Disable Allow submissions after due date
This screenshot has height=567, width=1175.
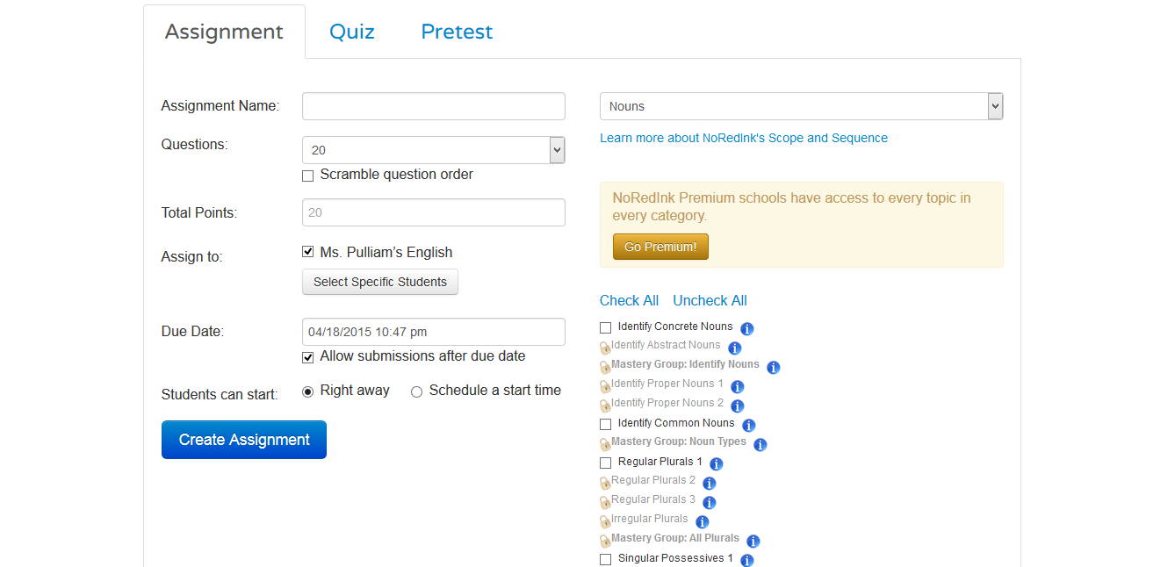(x=307, y=357)
